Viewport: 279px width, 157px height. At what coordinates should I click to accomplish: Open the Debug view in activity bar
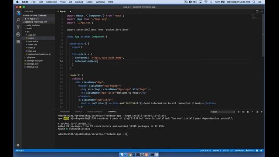(18, 34)
